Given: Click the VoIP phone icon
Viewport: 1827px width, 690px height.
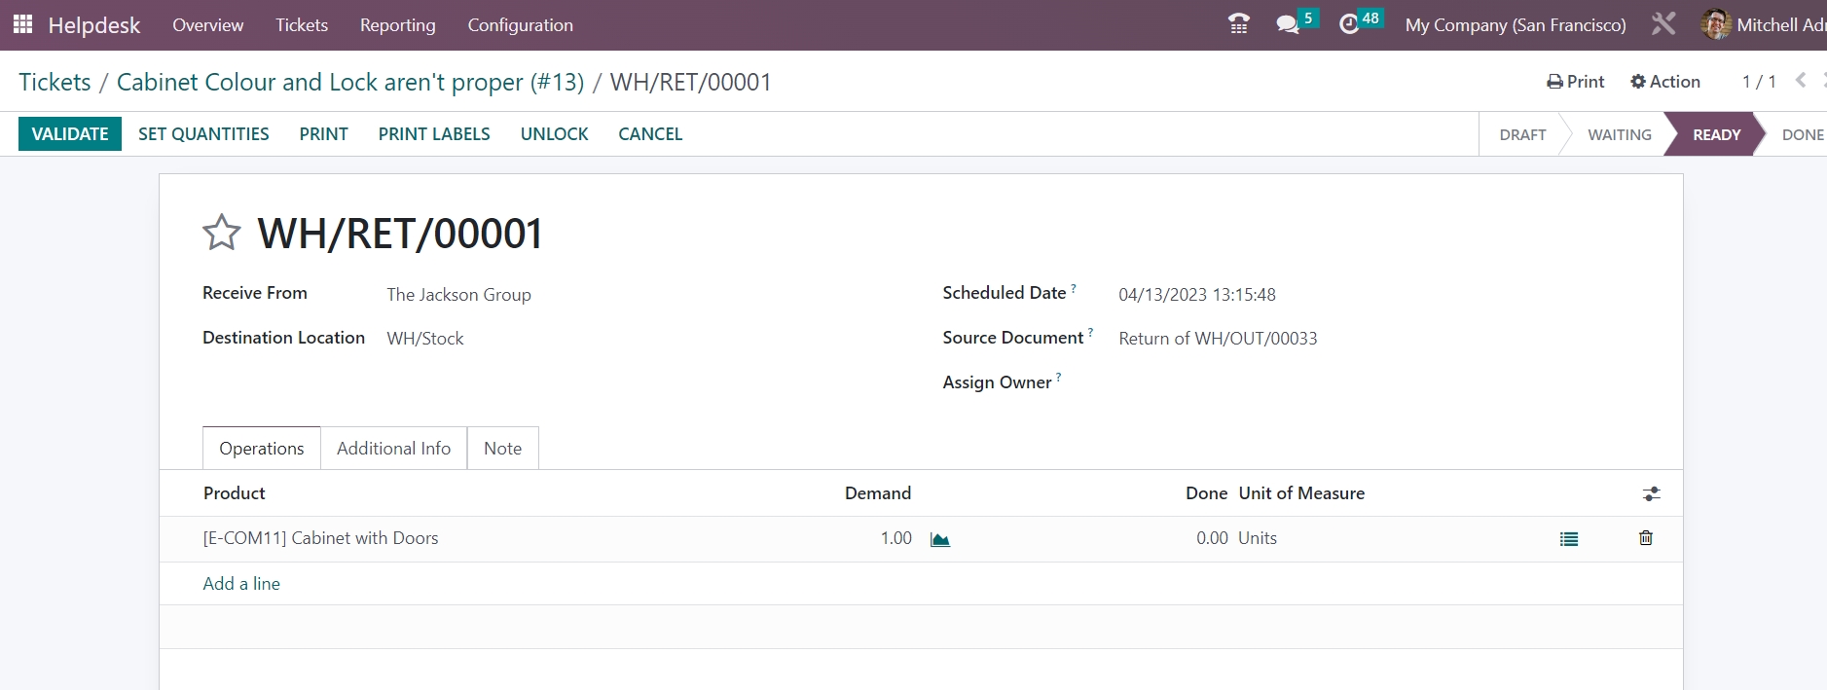Looking at the screenshot, I should (x=1238, y=24).
